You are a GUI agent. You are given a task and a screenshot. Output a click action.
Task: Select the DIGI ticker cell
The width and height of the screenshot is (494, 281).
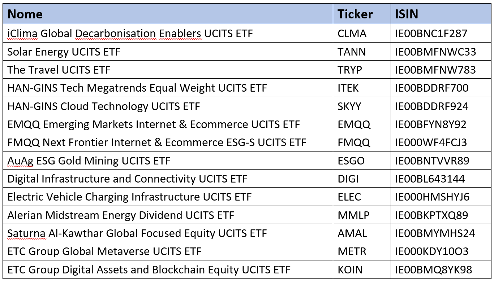coord(362,179)
